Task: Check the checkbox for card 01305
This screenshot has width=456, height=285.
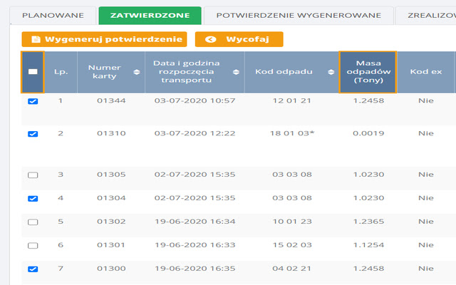Action: point(33,175)
